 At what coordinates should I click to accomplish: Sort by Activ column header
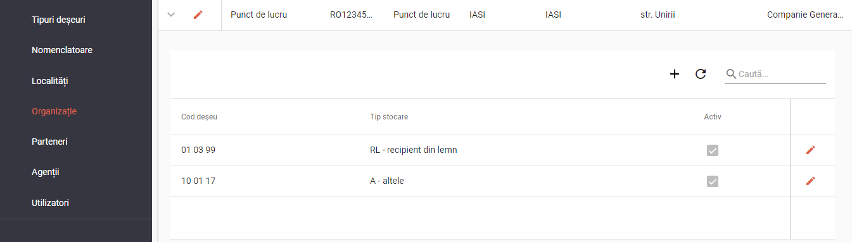713,117
